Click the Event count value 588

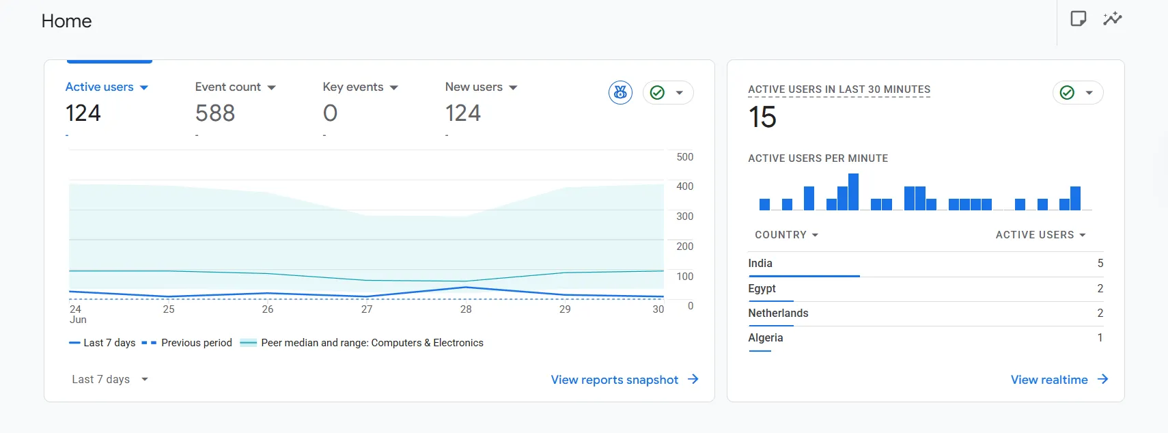215,113
